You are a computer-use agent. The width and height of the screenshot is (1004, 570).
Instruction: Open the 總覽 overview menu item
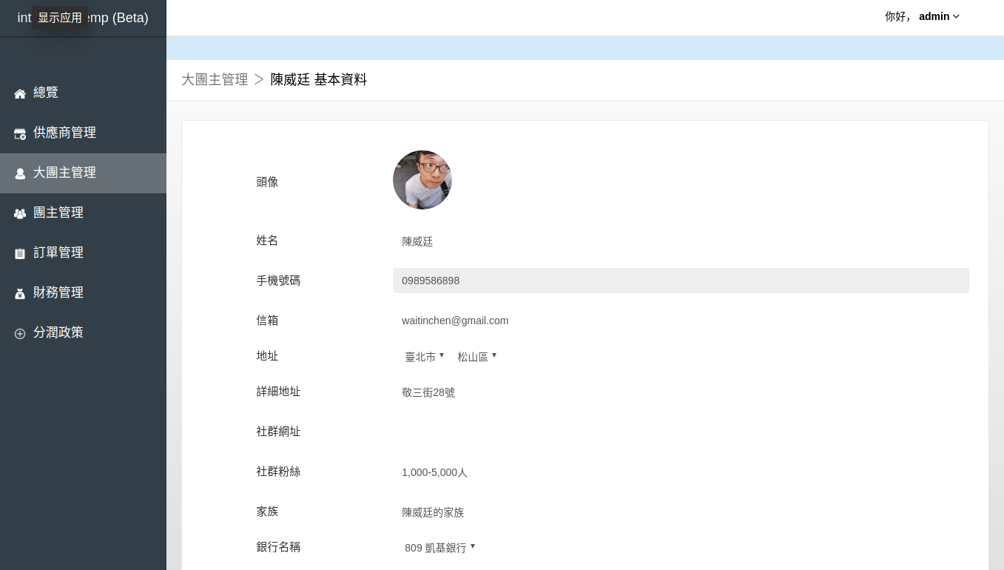(83, 93)
